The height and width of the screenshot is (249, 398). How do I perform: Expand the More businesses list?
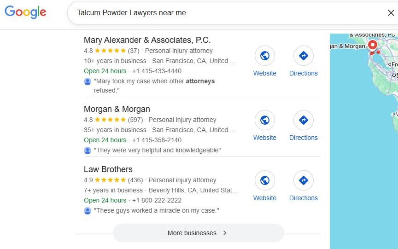coord(198,233)
